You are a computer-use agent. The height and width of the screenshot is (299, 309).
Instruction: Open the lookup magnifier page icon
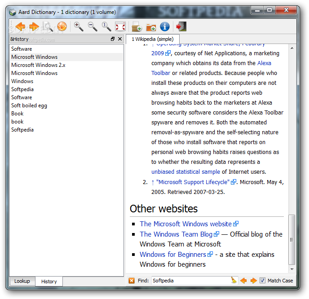point(48,26)
